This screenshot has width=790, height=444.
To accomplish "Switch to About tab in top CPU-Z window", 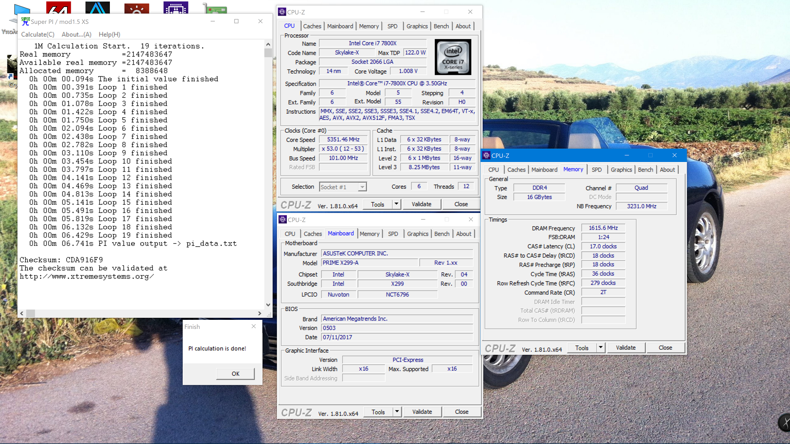I will 463,26.
